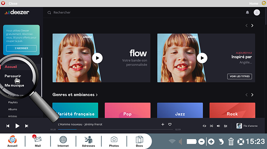Zoom in with the plus button
Image resolution: width=267 pixels, height=149 pixels.
[x=211, y=142]
